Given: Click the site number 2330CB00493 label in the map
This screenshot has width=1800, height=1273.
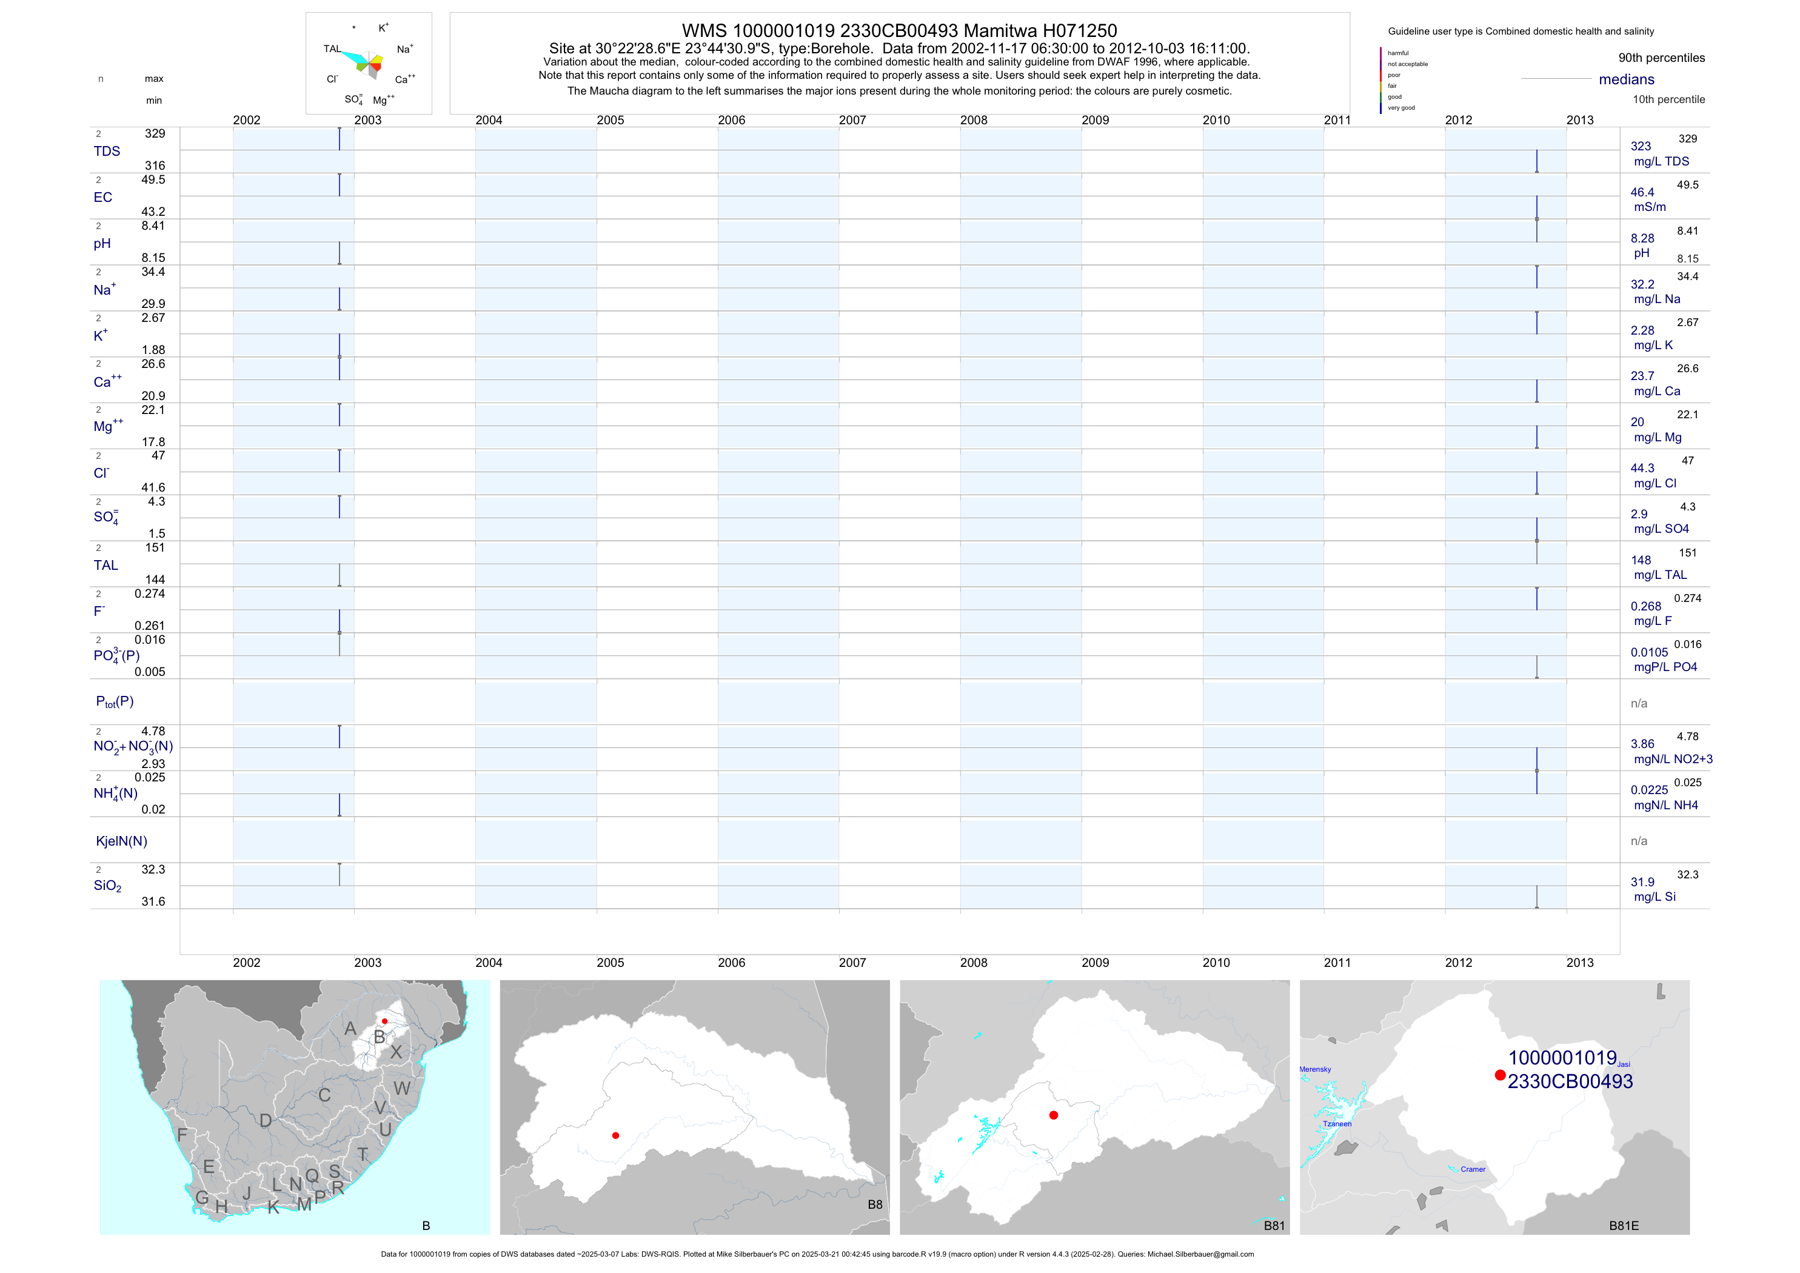Looking at the screenshot, I should [1570, 1081].
